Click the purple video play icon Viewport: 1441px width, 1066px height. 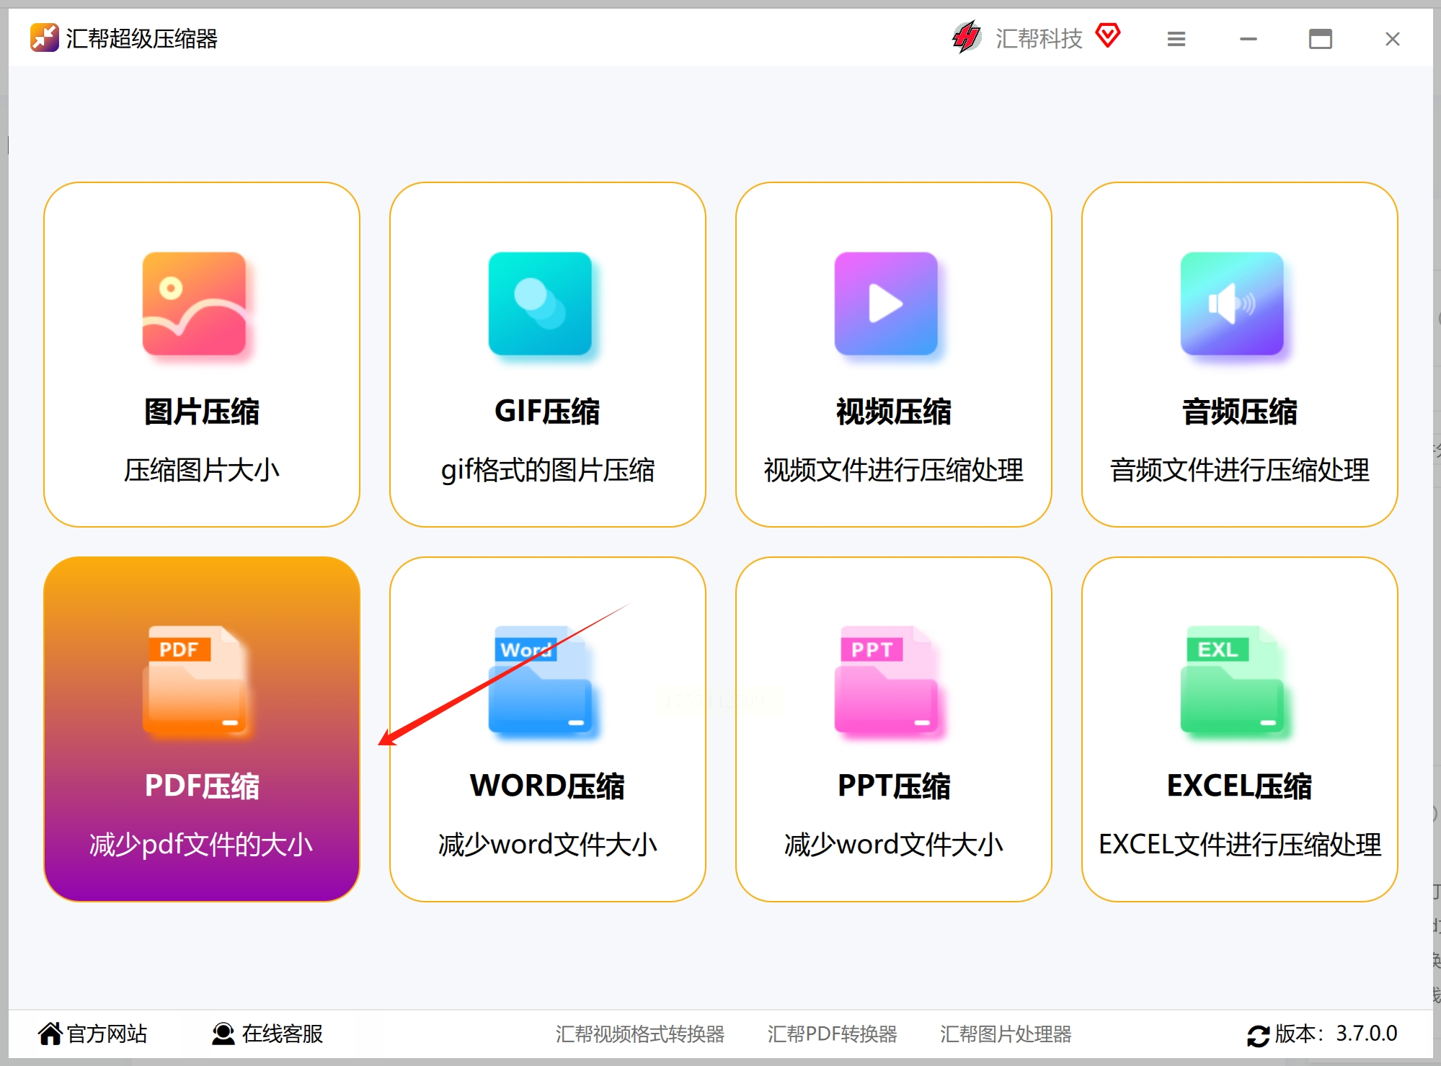(x=886, y=303)
